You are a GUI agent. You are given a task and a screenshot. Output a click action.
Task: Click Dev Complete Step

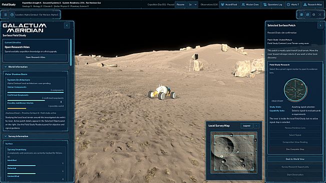click(x=295, y=149)
